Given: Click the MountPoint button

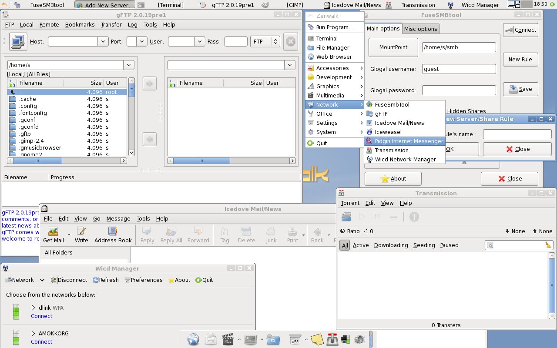Looking at the screenshot, I should [393, 47].
